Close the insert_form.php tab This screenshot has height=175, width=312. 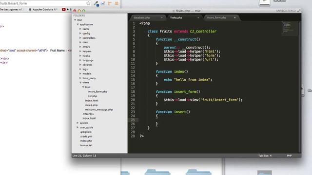[x=235, y=17]
